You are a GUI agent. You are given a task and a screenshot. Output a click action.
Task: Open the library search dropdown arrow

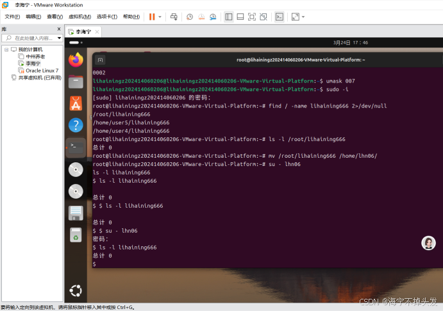pos(60,38)
